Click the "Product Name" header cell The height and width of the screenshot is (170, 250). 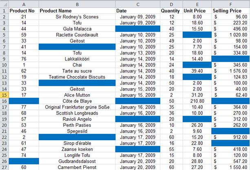[x=77, y=10]
